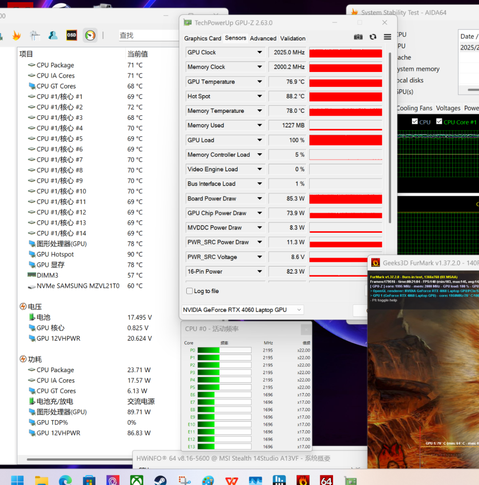The height and width of the screenshot is (485, 479).
Task: Click the 查找 search field in AIDA64
Action: (148, 36)
